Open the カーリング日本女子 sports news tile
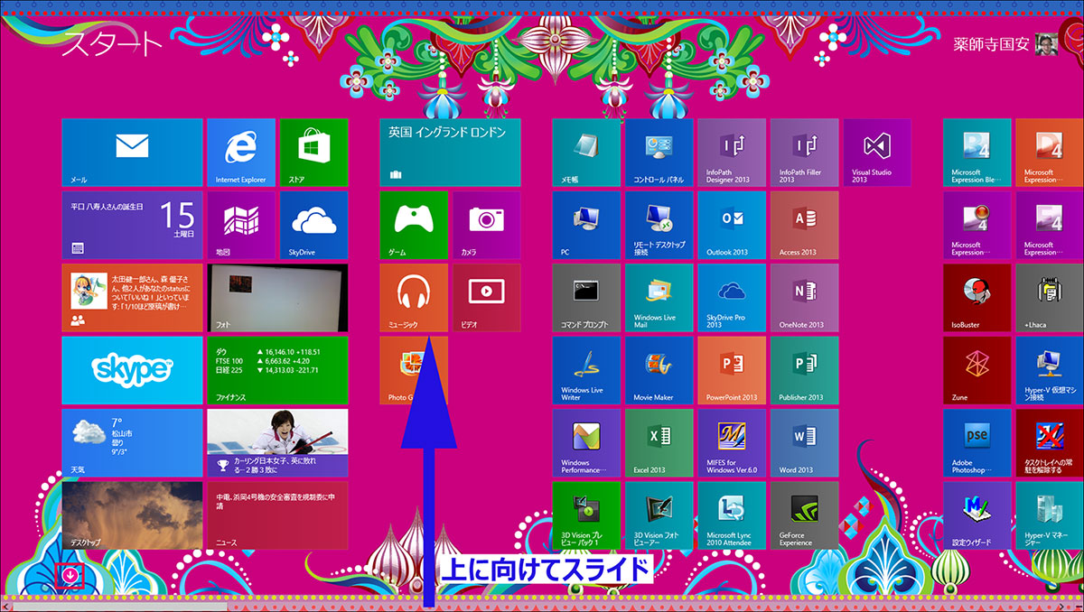 click(x=277, y=442)
